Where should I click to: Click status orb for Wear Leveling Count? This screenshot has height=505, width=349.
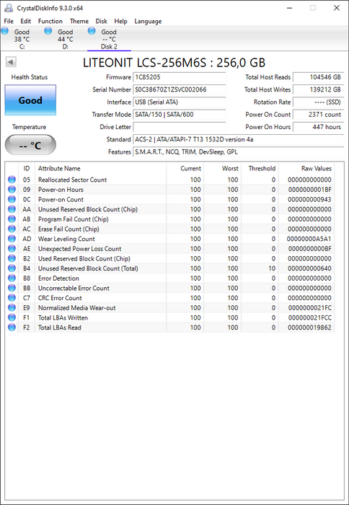coord(12,239)
